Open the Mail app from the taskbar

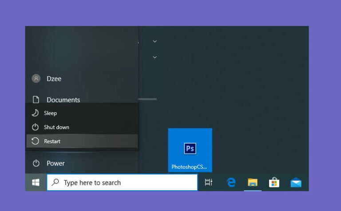point(296,182)
